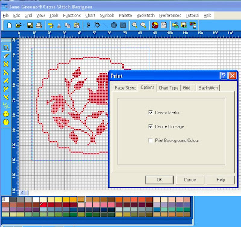Click the paste clipboard icon
Viewport: 241px width, 227px height.
tap(77, 25)
